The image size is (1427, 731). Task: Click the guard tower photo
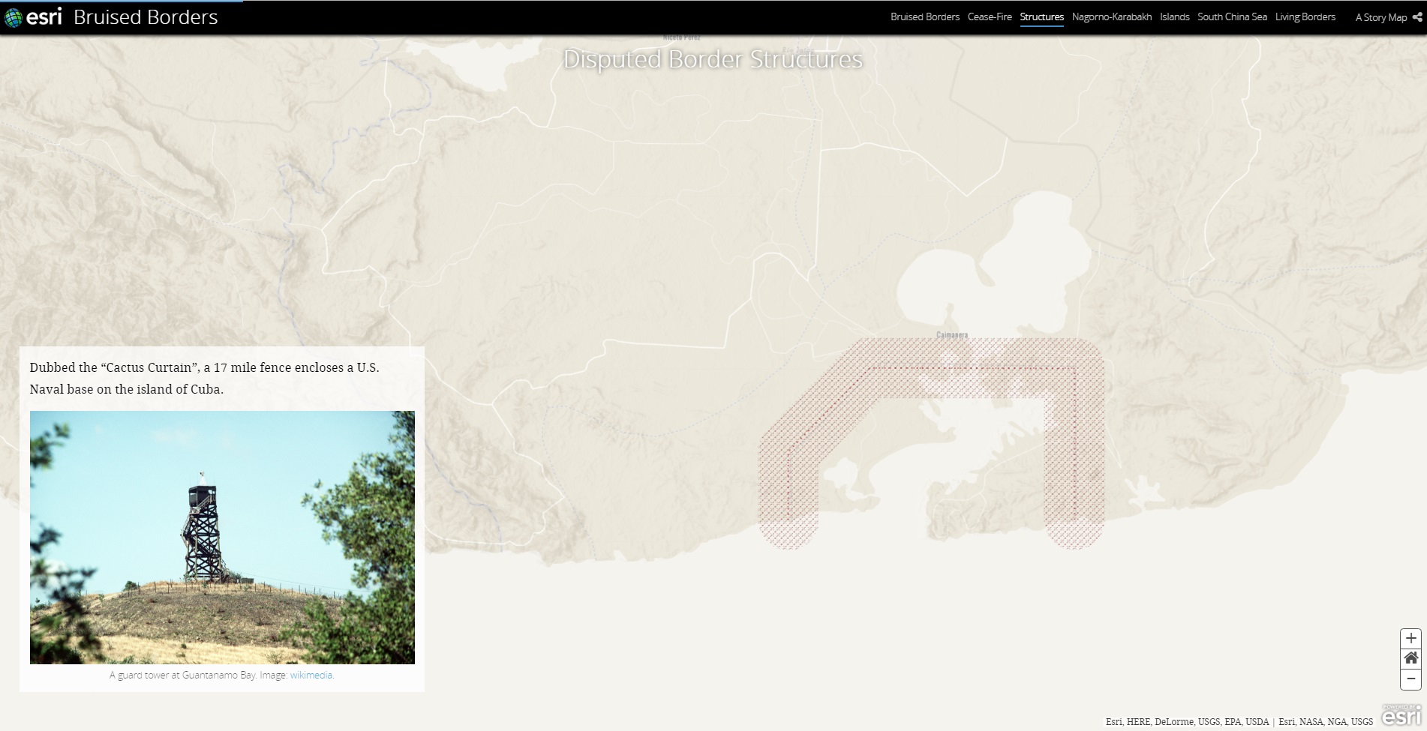(222, 537)
